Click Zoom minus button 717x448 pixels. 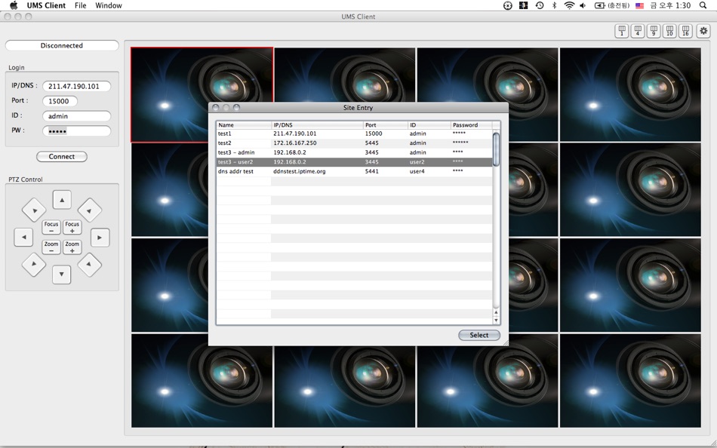pyautogui.click(x=51, y=247)
